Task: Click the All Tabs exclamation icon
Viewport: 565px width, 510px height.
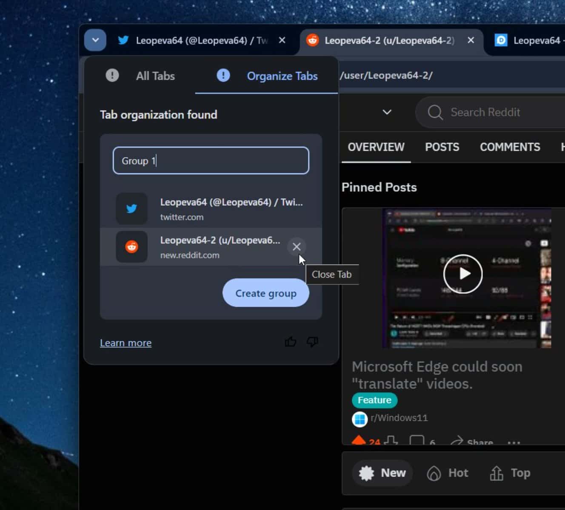Action: [112, 76]
